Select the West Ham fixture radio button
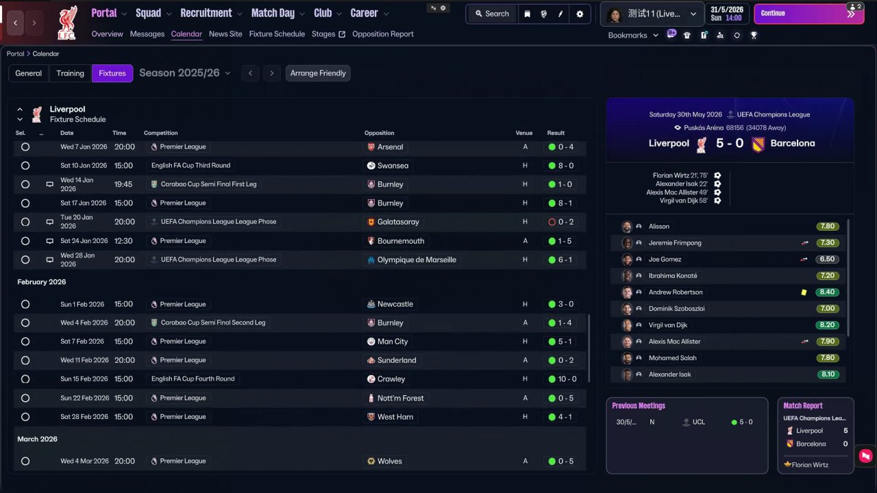Image resolution: width=877 pixels, height=493 pixels. [25, 417]
